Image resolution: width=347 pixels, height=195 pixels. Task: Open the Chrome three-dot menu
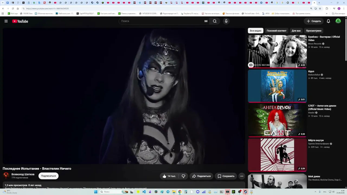pyautogui.click(x=344, y=8)
